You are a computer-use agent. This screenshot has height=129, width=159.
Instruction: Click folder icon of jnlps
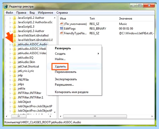coord(15,84)
